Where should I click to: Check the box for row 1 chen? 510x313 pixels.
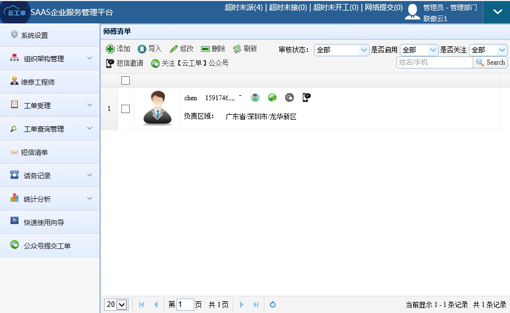[x=125, y=109]
